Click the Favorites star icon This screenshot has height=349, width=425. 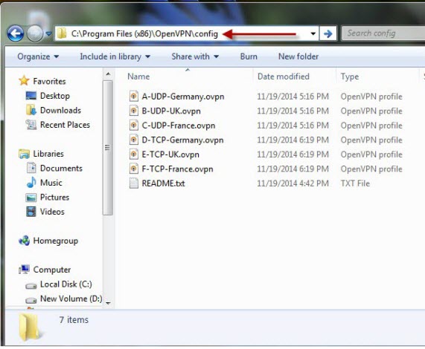(24, 80)
